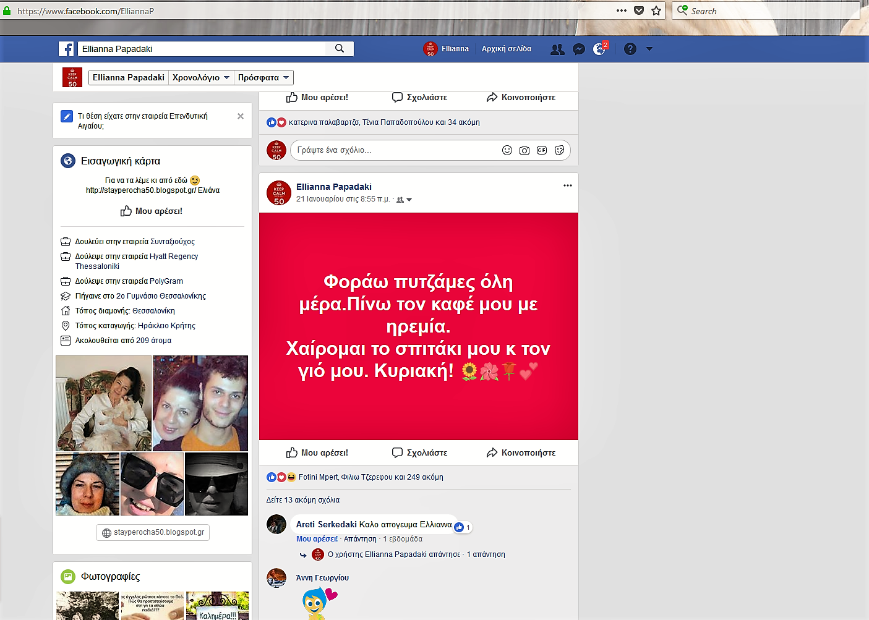Image resolution: width=869 pixels, height=620 pixels.
Task: Comment on red post Σχολιάστε
Action: click(419, 452)
